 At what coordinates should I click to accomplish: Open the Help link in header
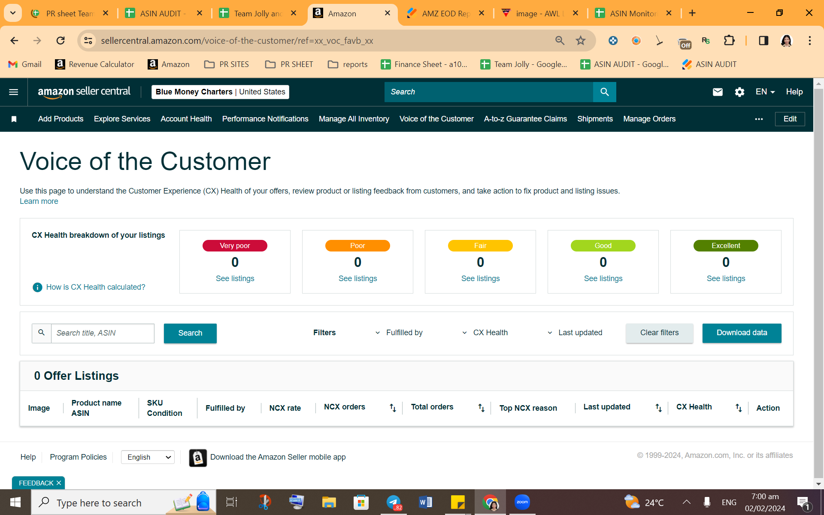point(794,92)
